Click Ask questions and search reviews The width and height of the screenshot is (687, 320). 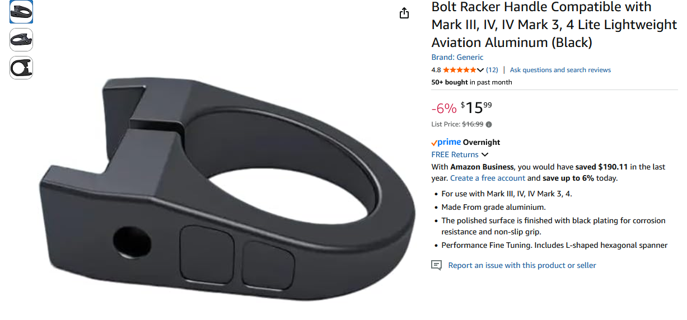[560, 70]
